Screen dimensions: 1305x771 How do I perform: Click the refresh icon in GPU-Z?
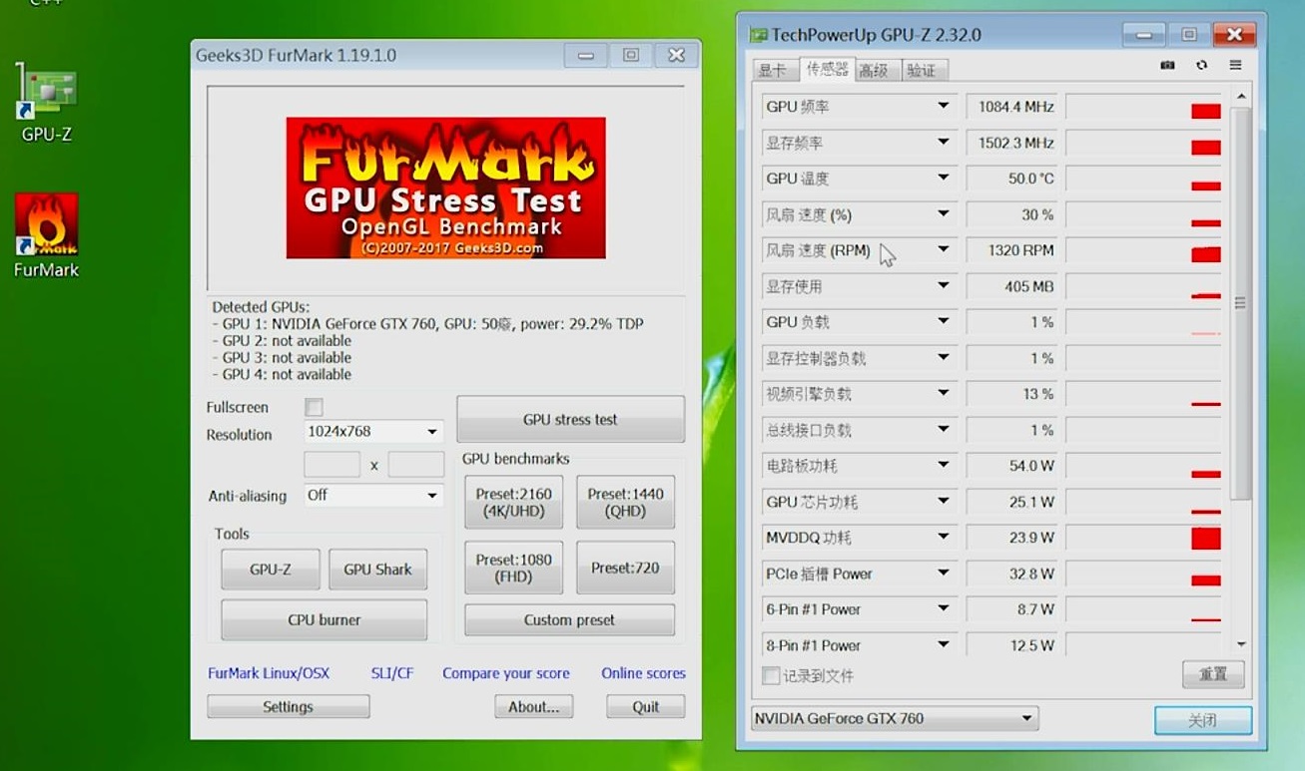1201,66
